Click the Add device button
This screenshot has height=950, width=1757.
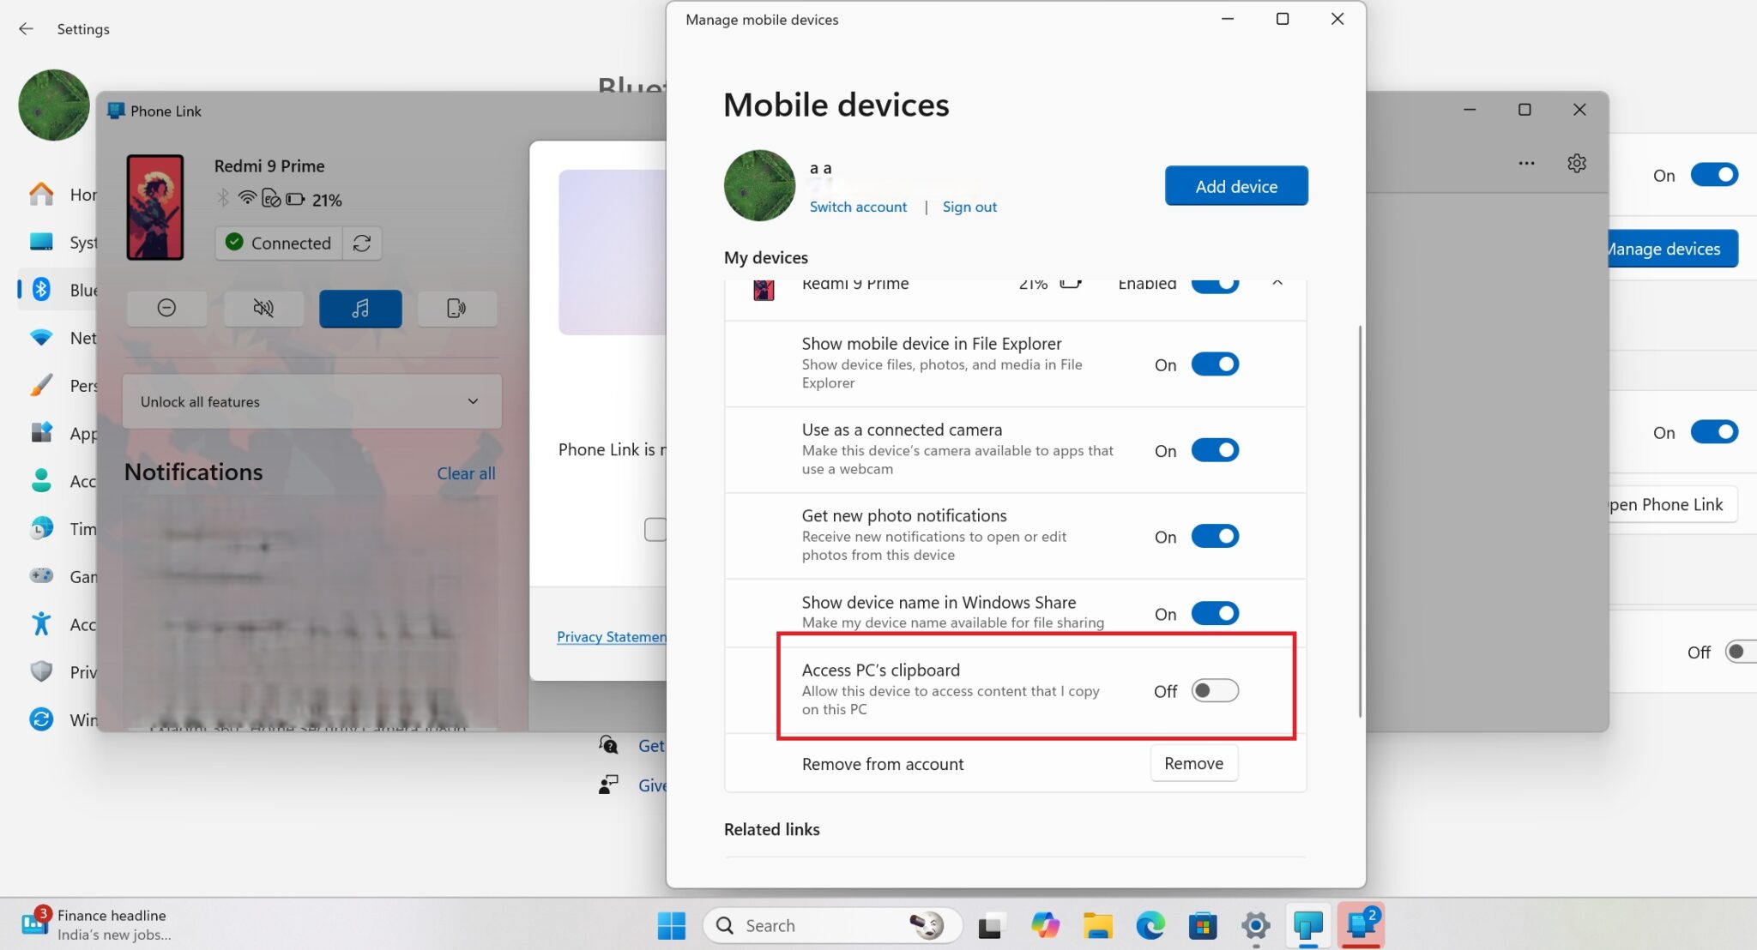coord(1235,185)
